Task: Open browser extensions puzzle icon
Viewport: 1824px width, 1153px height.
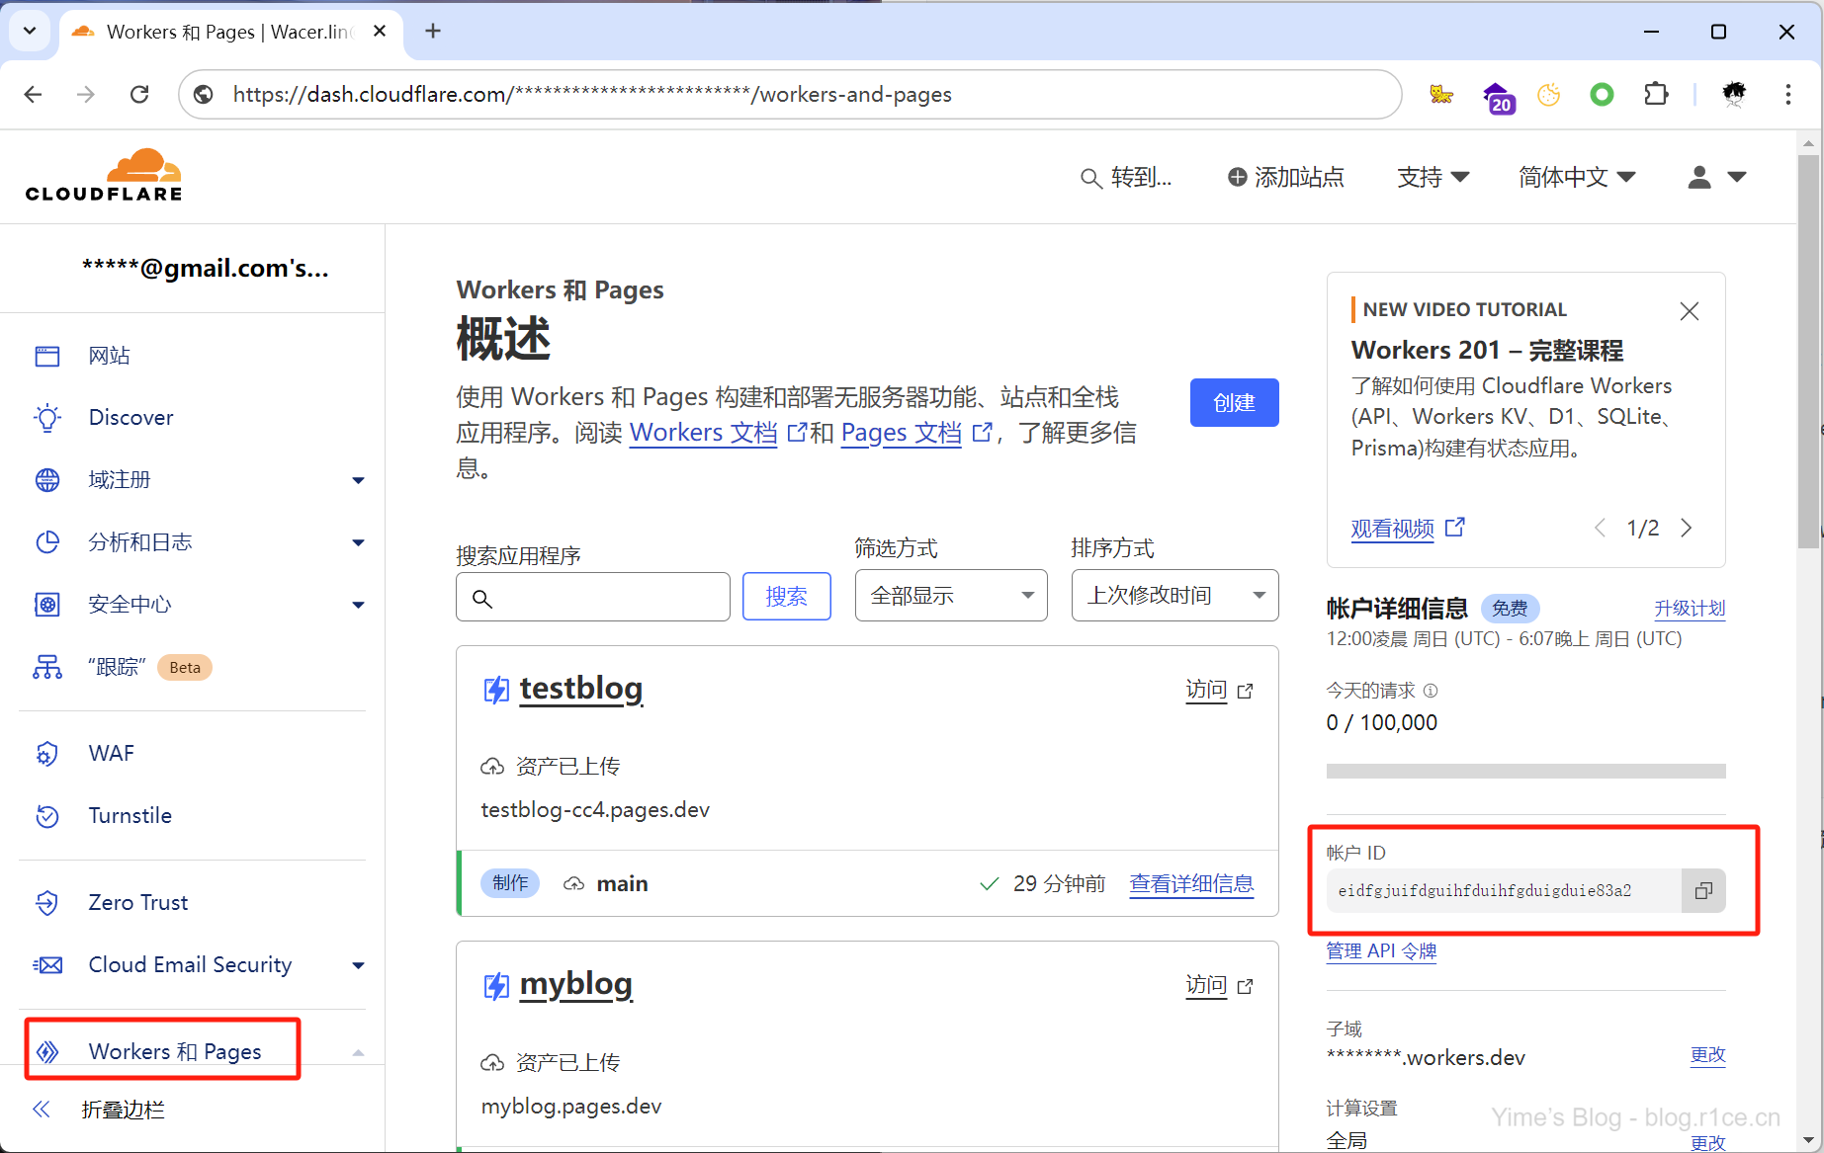Action: pyautogui.click(x=1655, y=94)
